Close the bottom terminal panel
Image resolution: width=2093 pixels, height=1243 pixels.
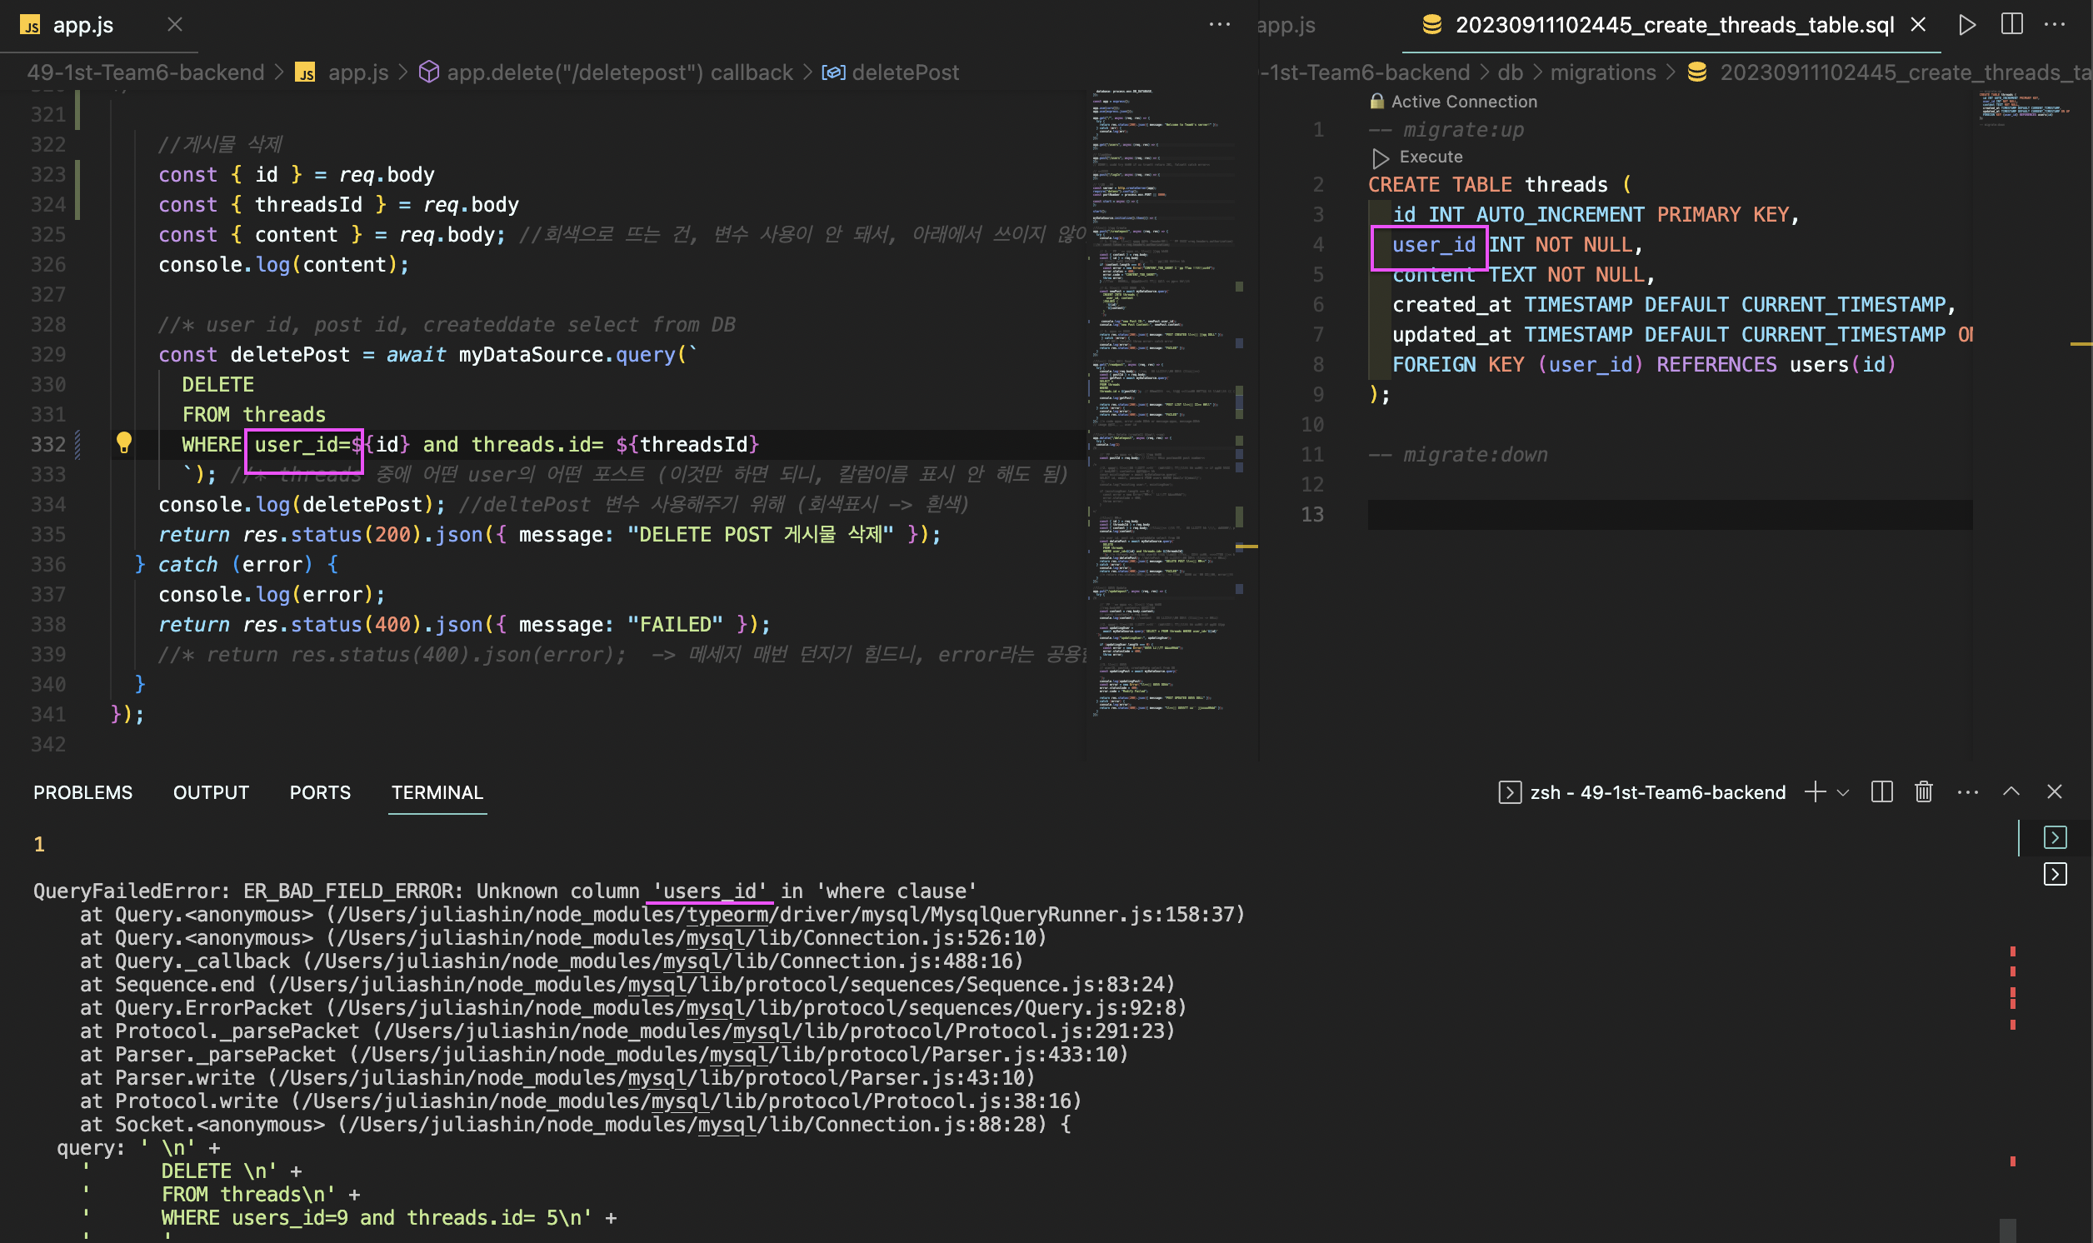click(x=2054, y=791)
